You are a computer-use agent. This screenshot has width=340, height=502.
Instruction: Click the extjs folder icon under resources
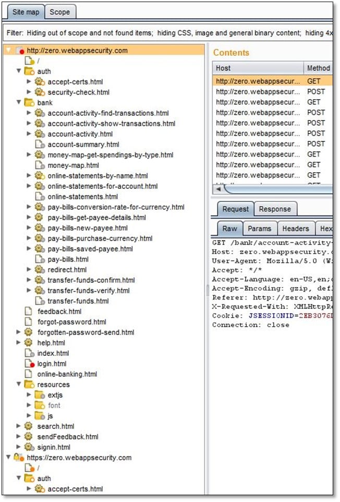coord(40,395)
